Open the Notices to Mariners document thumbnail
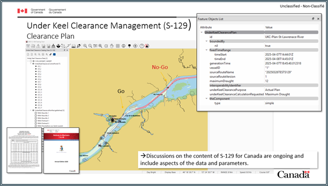328x186 pixels. (x=61, y=150)
